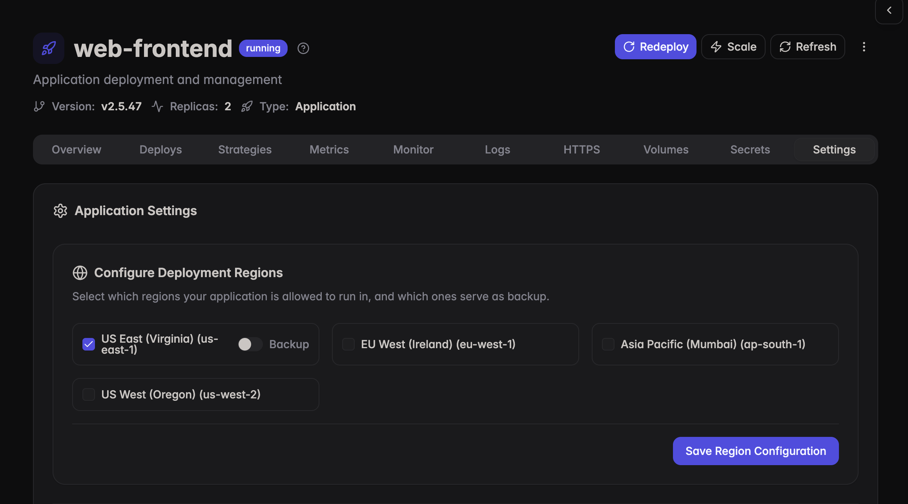Select the Monitor tab
Image resolution: width=908 pixels, height=504 pixels.
pos(414,150)
